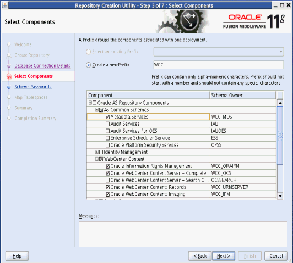Click component table scroll up arrow
Image resolution: width=293 pixels, height=263 pixels.
[280, 103]
